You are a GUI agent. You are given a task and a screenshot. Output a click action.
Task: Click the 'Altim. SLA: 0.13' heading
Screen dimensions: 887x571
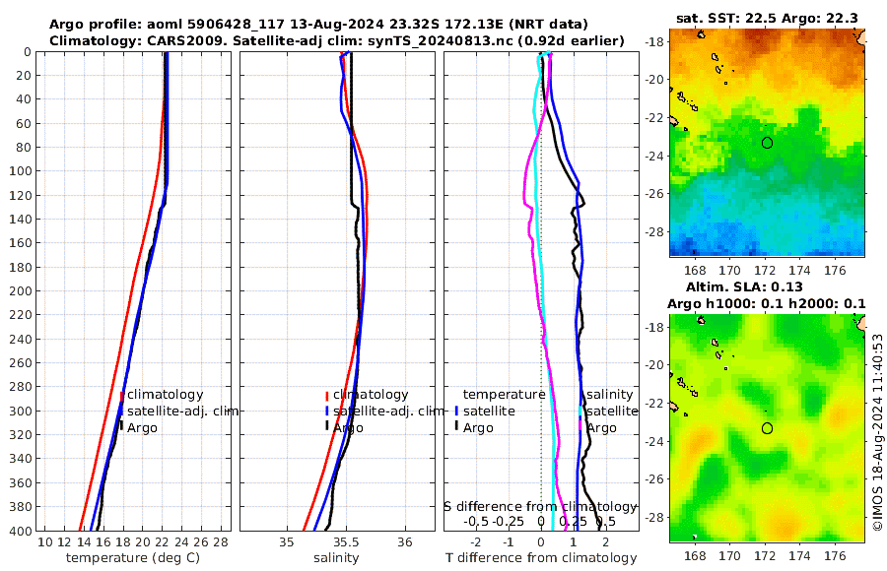pyautogui.click(x=744, y=286)
